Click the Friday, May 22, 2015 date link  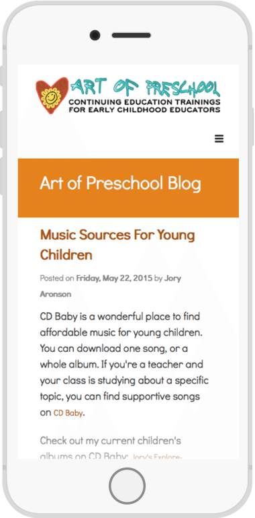coord(114,278)
